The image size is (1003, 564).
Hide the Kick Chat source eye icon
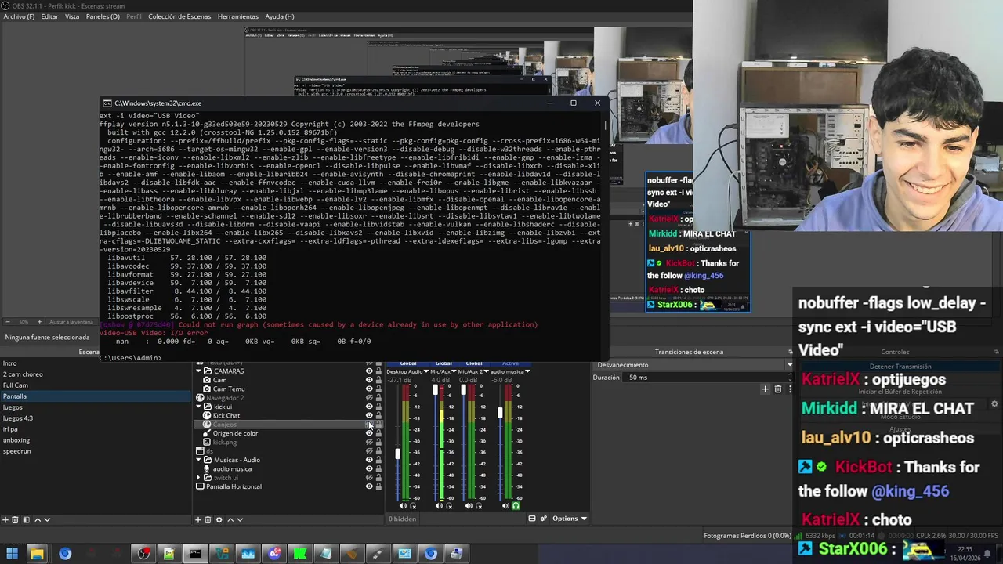(369, 416)
